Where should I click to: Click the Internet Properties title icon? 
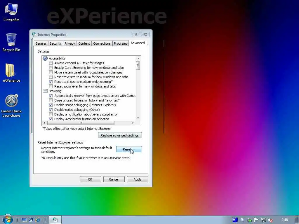(34, 34)
